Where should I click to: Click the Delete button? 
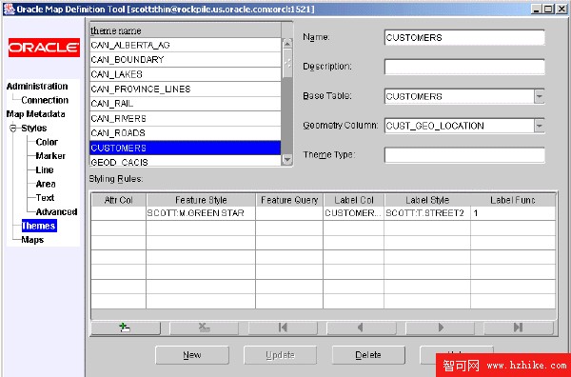pos(368,355)
